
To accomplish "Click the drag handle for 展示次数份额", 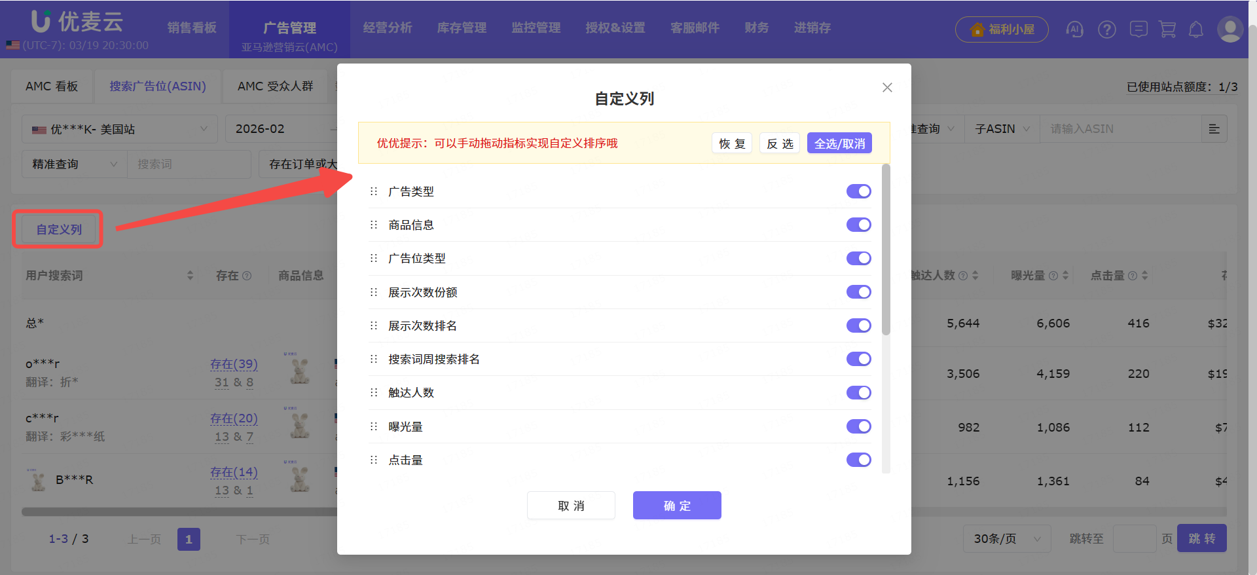I will pos(374,292).
